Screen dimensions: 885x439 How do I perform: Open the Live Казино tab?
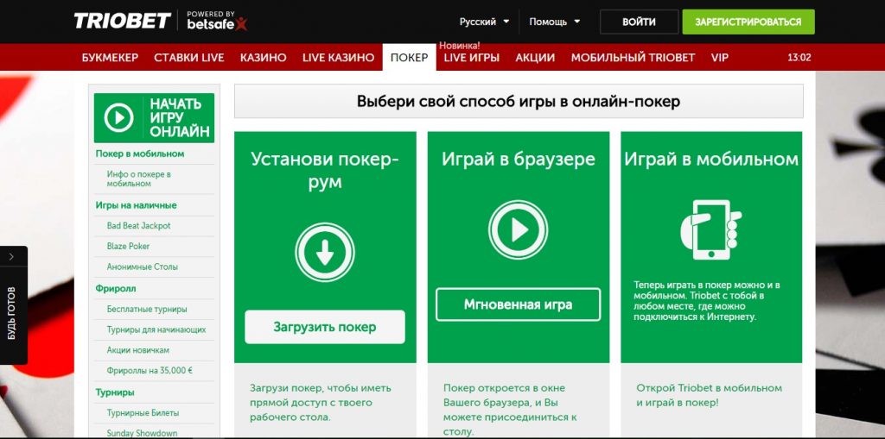[338, 58]
